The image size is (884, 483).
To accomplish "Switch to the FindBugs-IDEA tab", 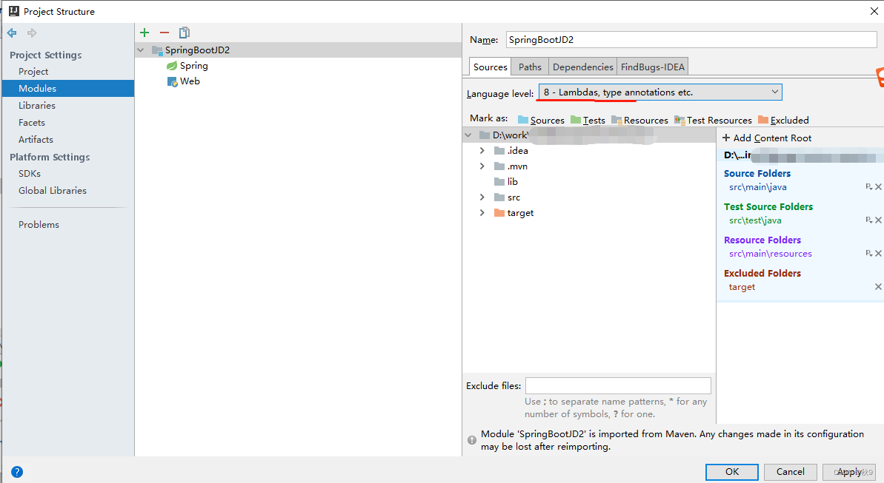I will (x=652, y=67).
